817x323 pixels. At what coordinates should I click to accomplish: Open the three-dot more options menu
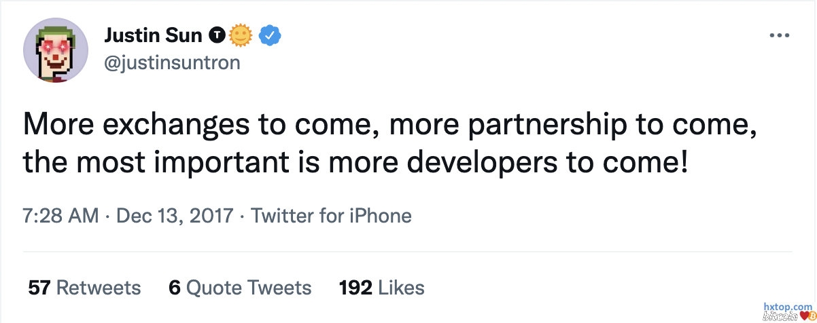779,35
